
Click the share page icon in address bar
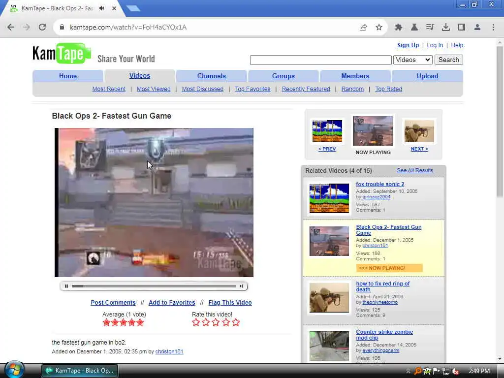[x=363, y=28]
